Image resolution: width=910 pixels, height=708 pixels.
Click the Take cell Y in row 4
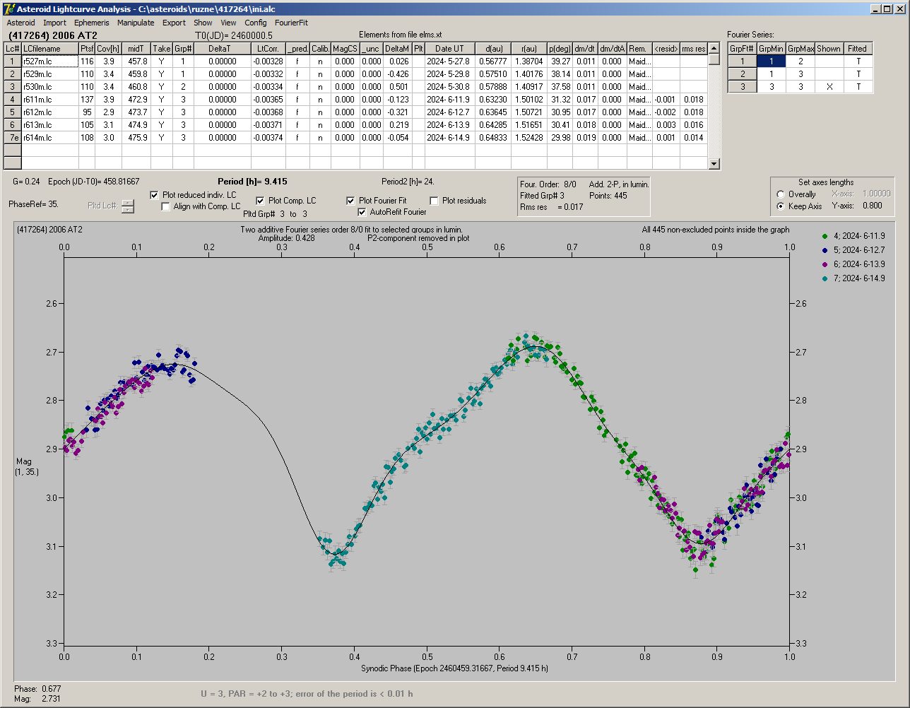[161, 100]
